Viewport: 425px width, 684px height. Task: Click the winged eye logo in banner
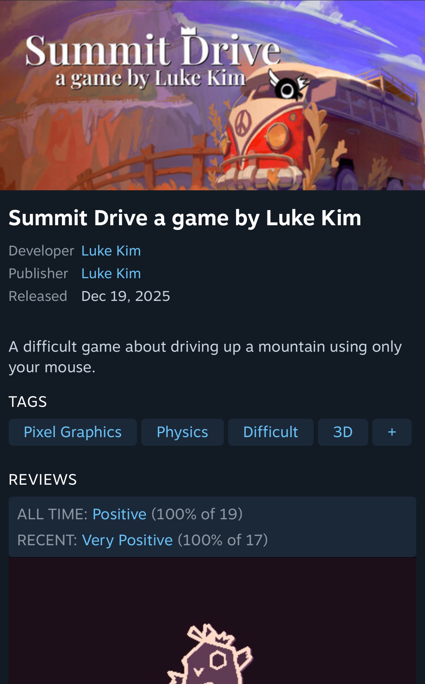[288, 86]
